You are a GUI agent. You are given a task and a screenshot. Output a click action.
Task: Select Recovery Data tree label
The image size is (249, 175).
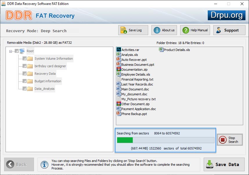point(45,74)
